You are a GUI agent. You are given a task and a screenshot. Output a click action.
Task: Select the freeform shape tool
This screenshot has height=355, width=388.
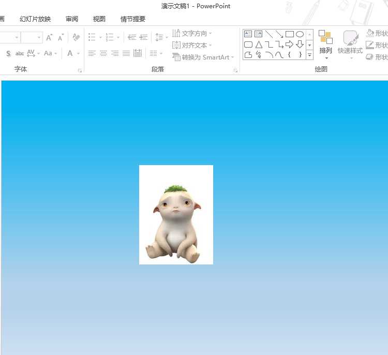[248, 55]
